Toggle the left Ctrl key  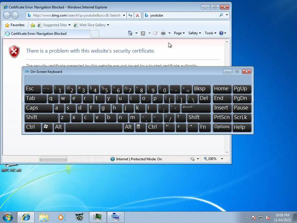point(33,127)
